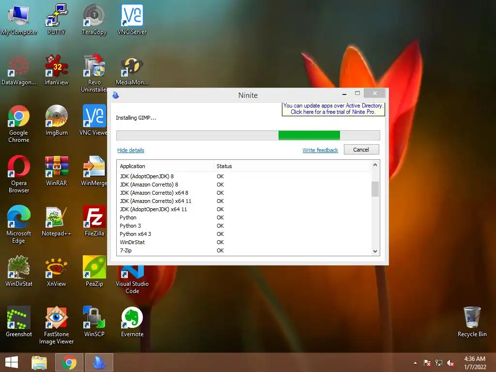The image size is (496, 372).
Task: Click the Ninite title bar logo icon
Action: tap(116, 95)
